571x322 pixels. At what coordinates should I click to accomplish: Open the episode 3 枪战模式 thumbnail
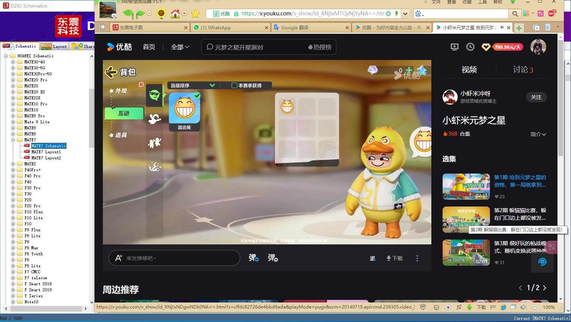coord(466,253)
